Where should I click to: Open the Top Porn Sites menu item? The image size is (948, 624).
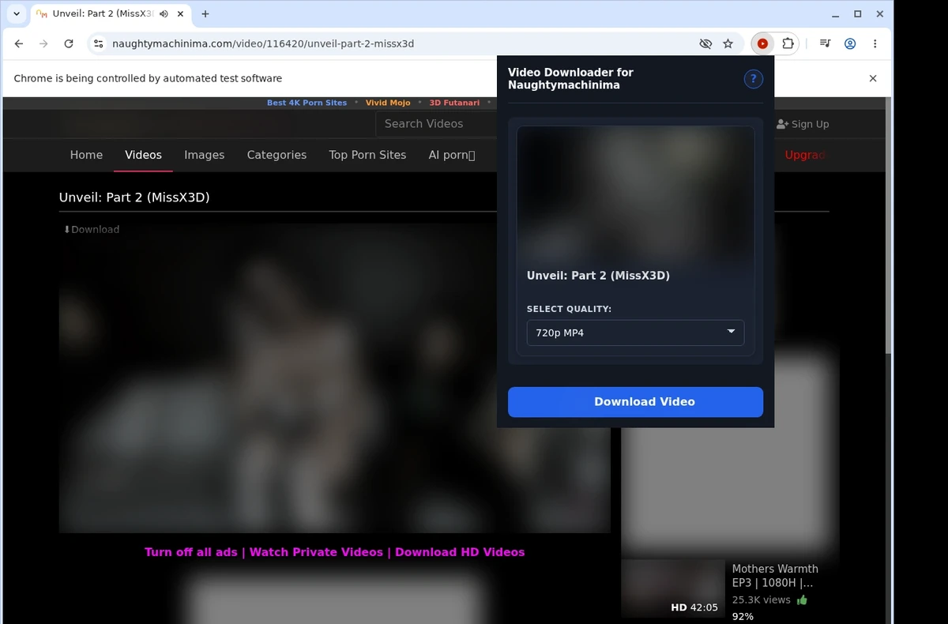(x=367, y=155)
